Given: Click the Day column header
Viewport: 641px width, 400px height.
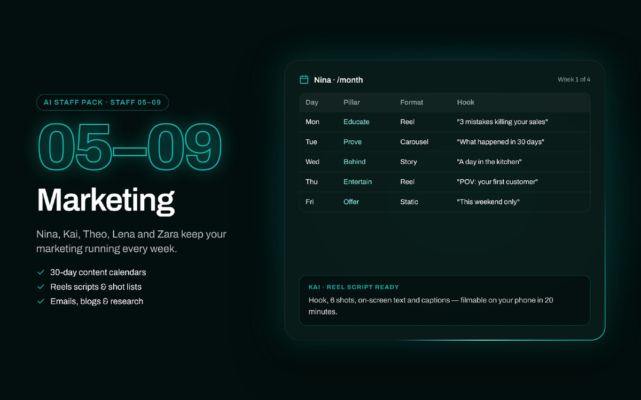Looking at the screenshot, I should [x=312, y=102].
